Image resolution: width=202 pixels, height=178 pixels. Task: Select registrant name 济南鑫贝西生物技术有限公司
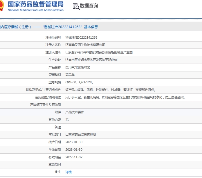85,45
